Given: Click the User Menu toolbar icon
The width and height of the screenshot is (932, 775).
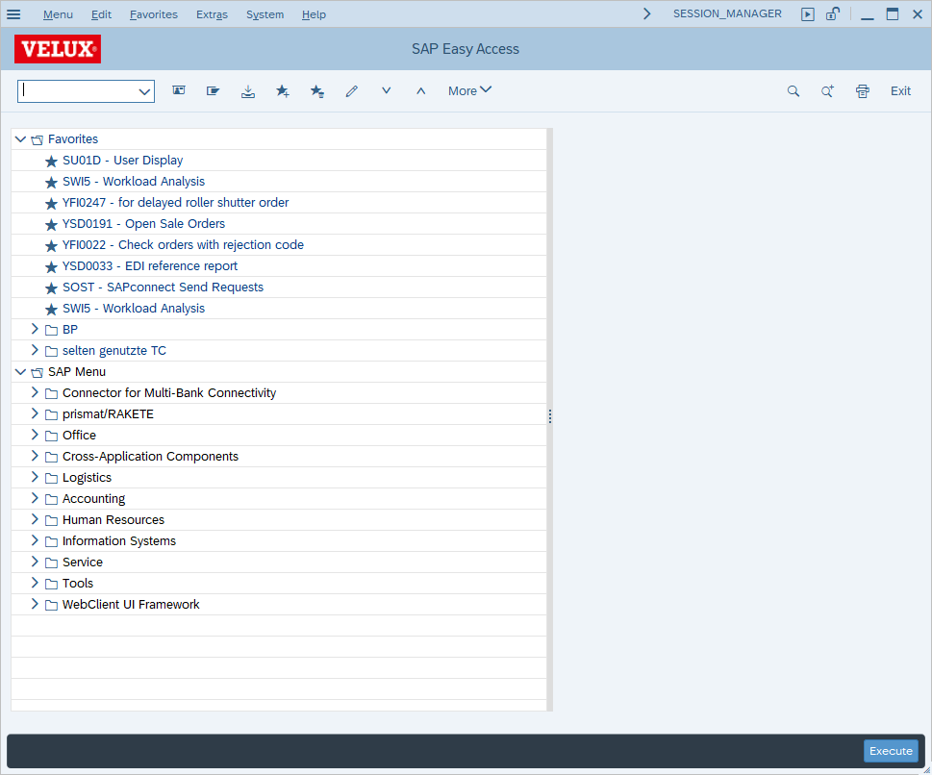Looking at the screenshot, I should 179,91.
